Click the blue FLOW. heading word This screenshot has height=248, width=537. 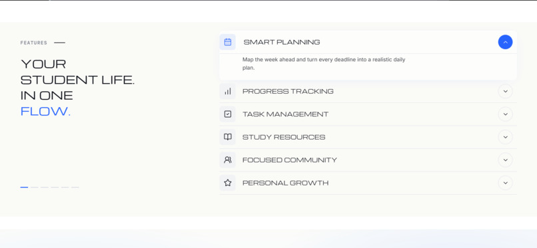(x=45, y=111)
